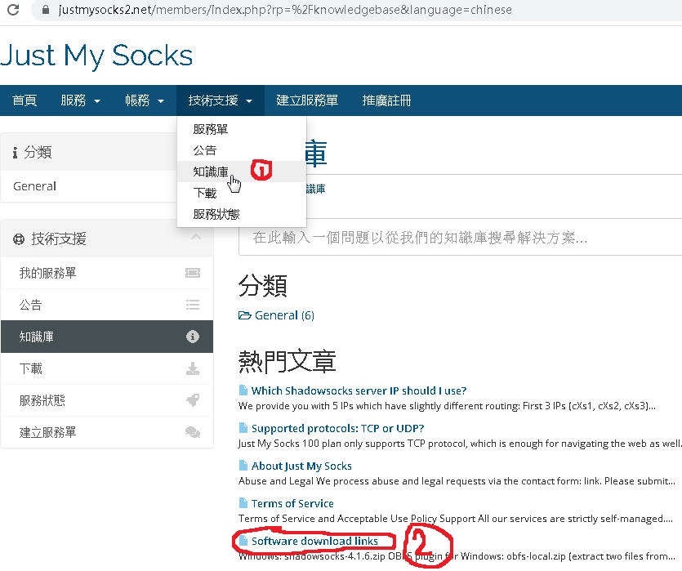This screenshot has height=571, width=682.
Task: Reload the page with the browser refresh icon
Action: coord(13,10)
